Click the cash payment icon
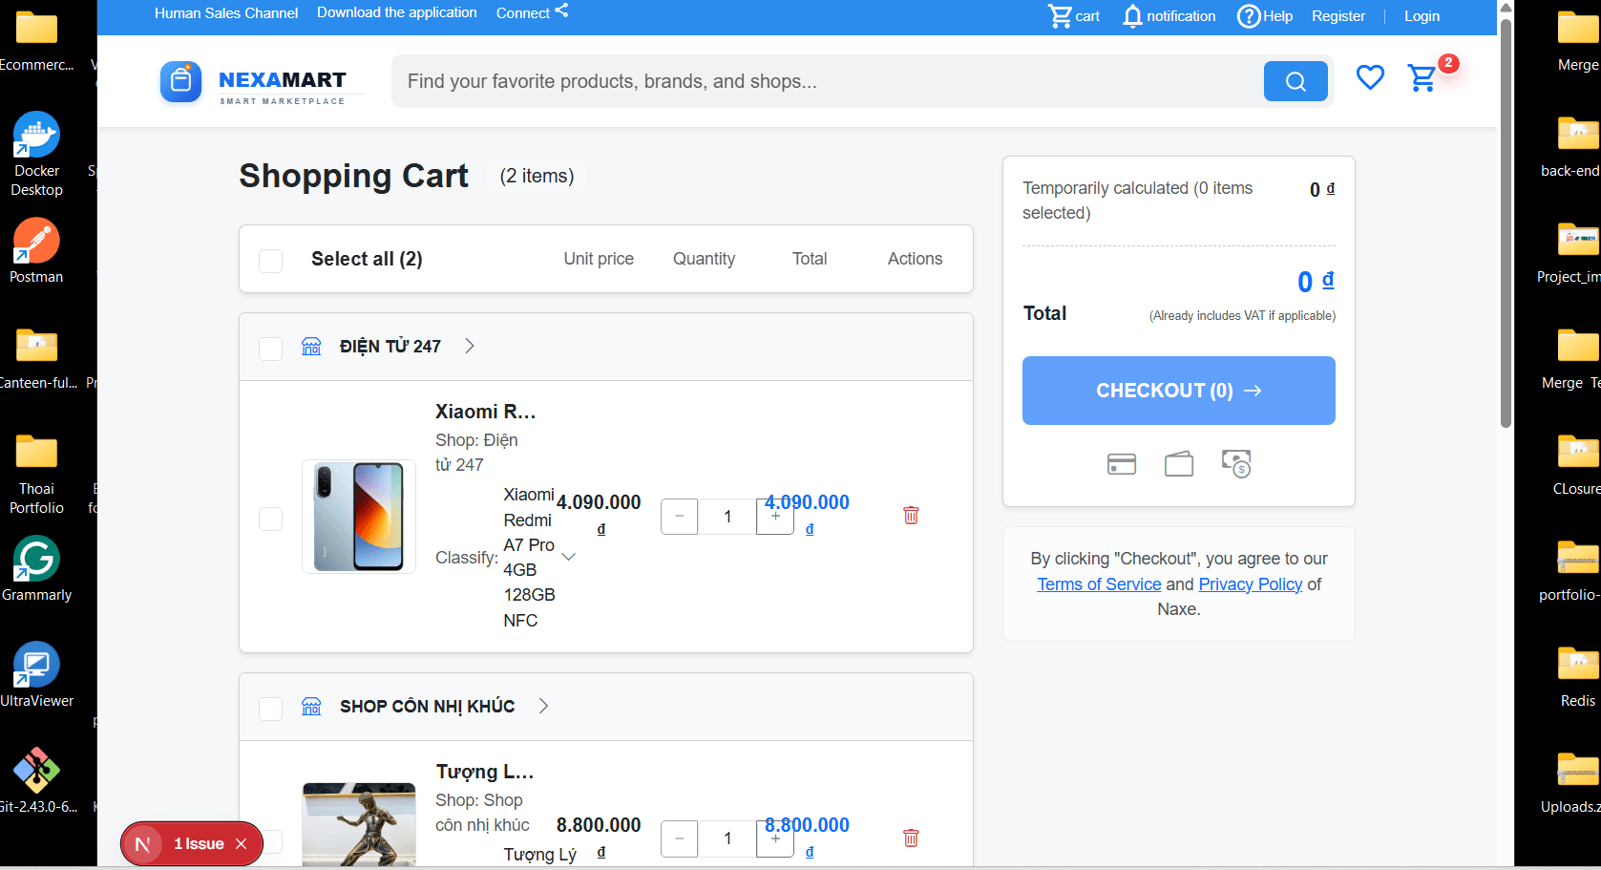Image resolution: width=1601 pixels, height=870 pixels. [x=1236, y=464]
